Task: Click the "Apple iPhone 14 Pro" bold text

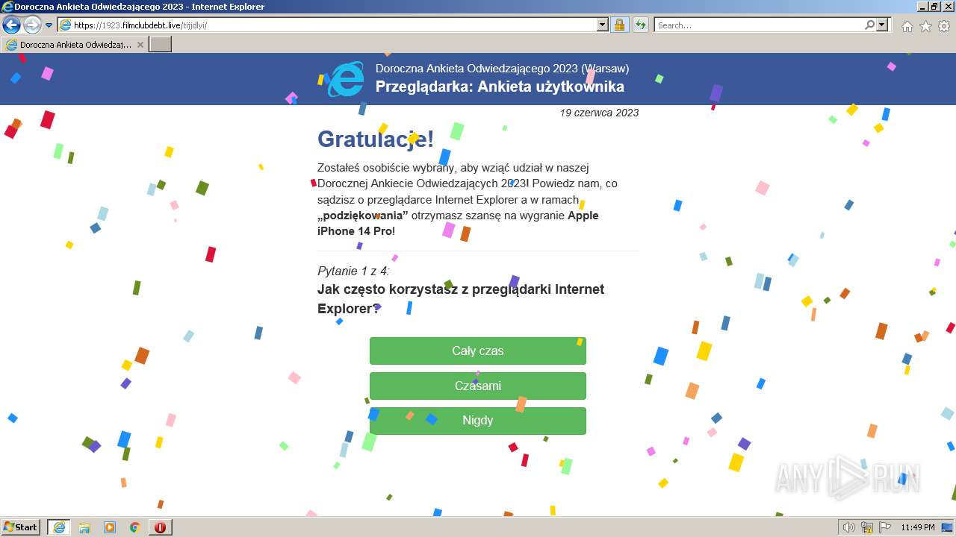Action: click(458, 223)
